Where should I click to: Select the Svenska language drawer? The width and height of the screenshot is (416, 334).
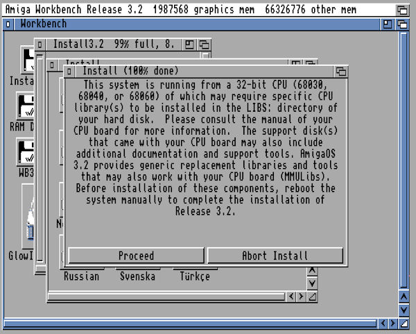(137, 276)
